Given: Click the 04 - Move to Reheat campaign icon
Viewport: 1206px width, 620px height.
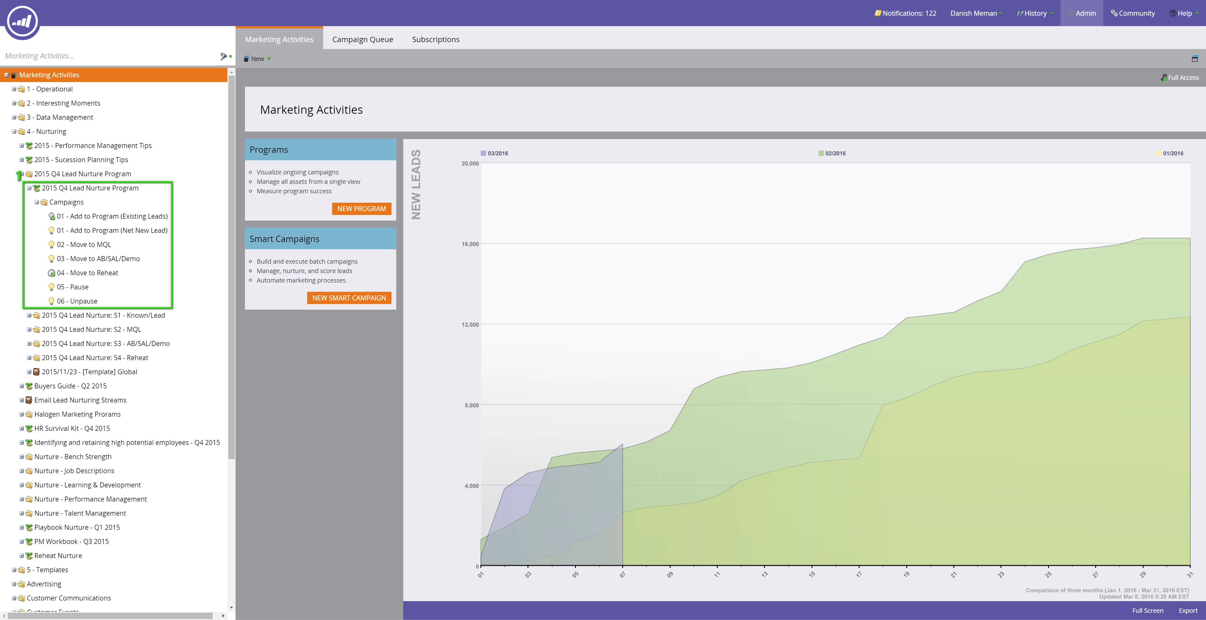Looking at the screenshot, I should [x=52, y=273].
